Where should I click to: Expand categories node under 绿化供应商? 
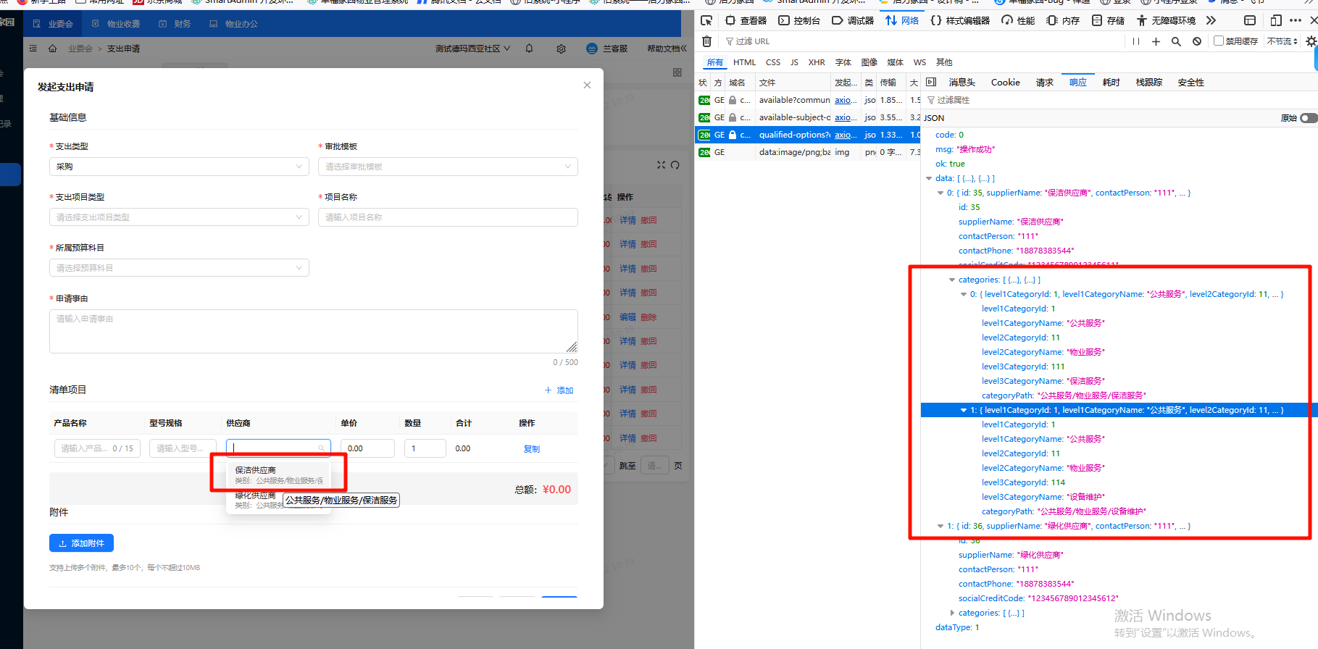[x=952, y=613]
